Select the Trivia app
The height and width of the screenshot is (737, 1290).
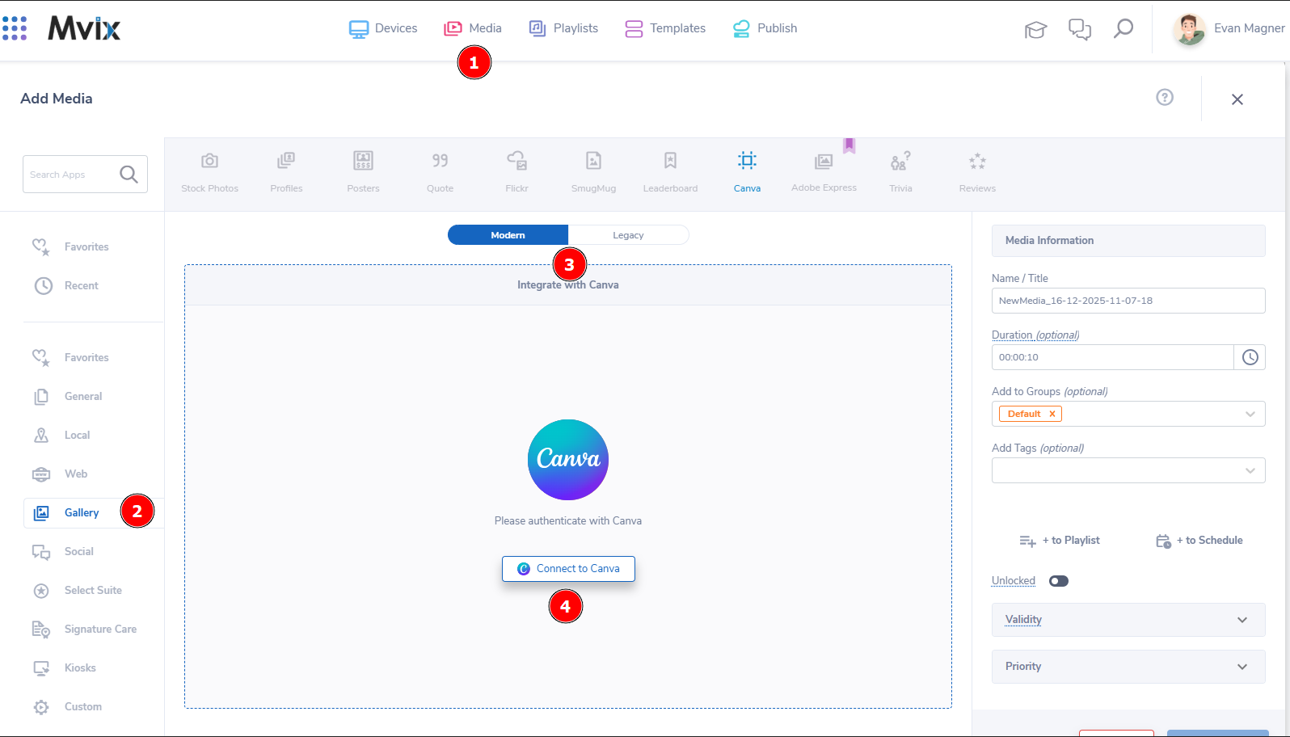point(900,172)
